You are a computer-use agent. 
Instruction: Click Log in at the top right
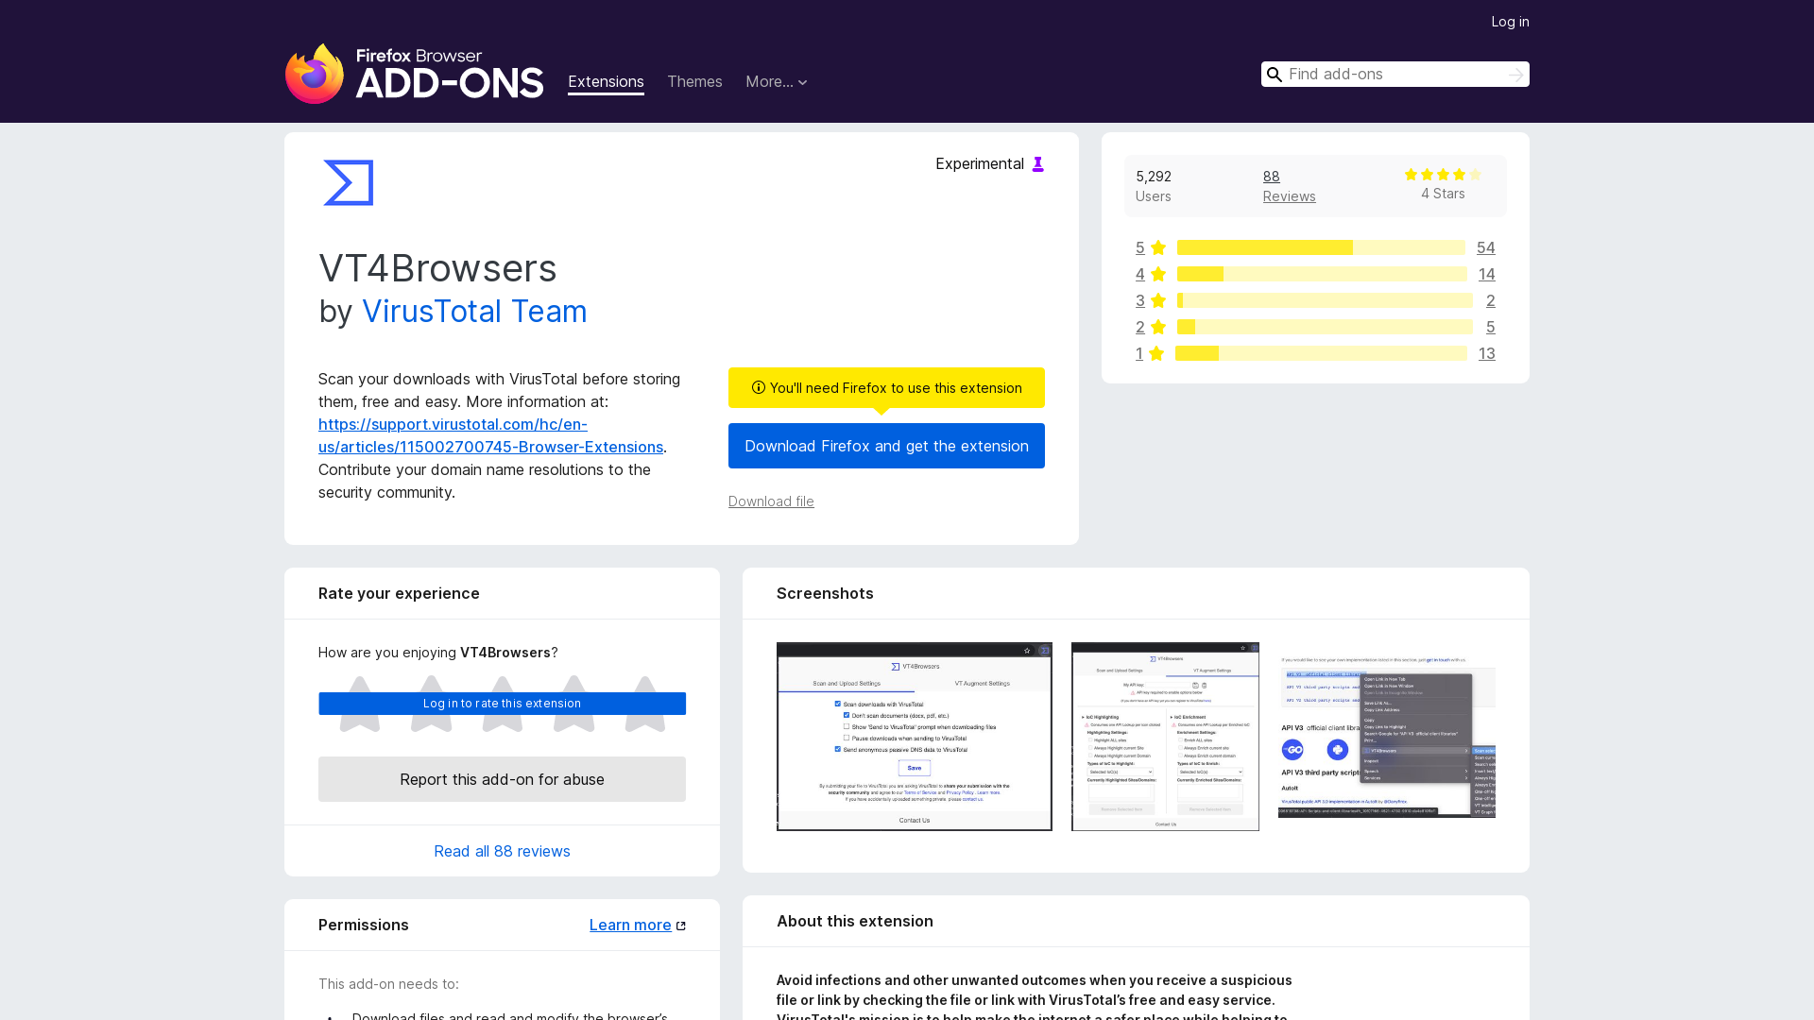(1510, 22)
